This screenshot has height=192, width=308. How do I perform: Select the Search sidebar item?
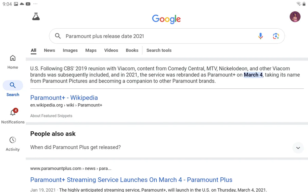point(13,89)
